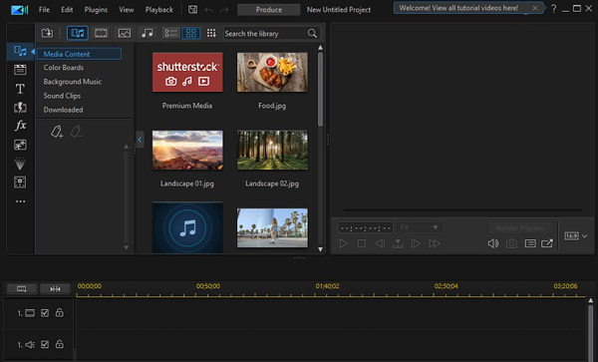This screenshot has width=598, height=362.
Task: Open the library menu grid icon
Action: pos(211,33)
